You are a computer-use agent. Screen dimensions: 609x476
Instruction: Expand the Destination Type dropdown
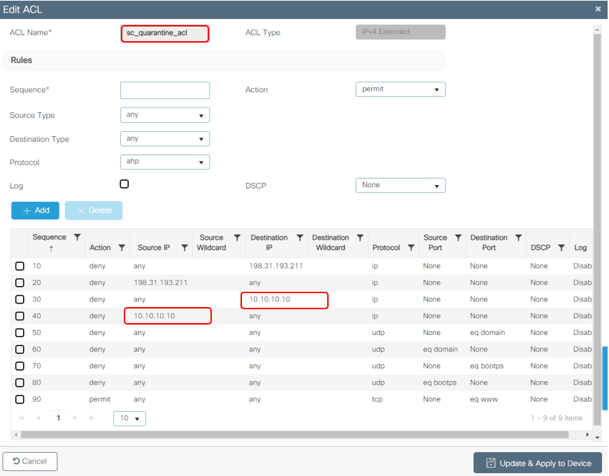pos(165,139)
